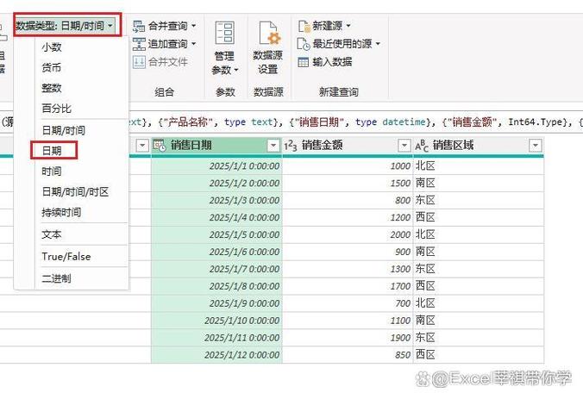This screenshot has height=399, width=583.
Task: Click 东区 in the 800 row
Action: 479,200
